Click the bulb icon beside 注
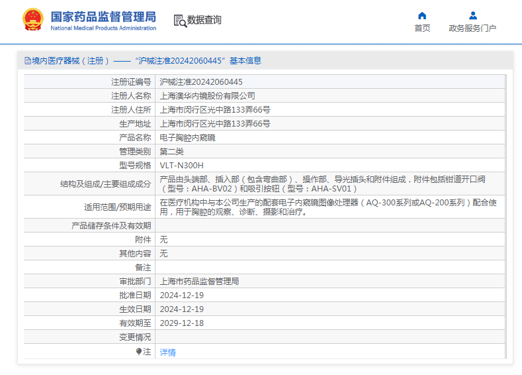522x375 pixels. [139, 351]
